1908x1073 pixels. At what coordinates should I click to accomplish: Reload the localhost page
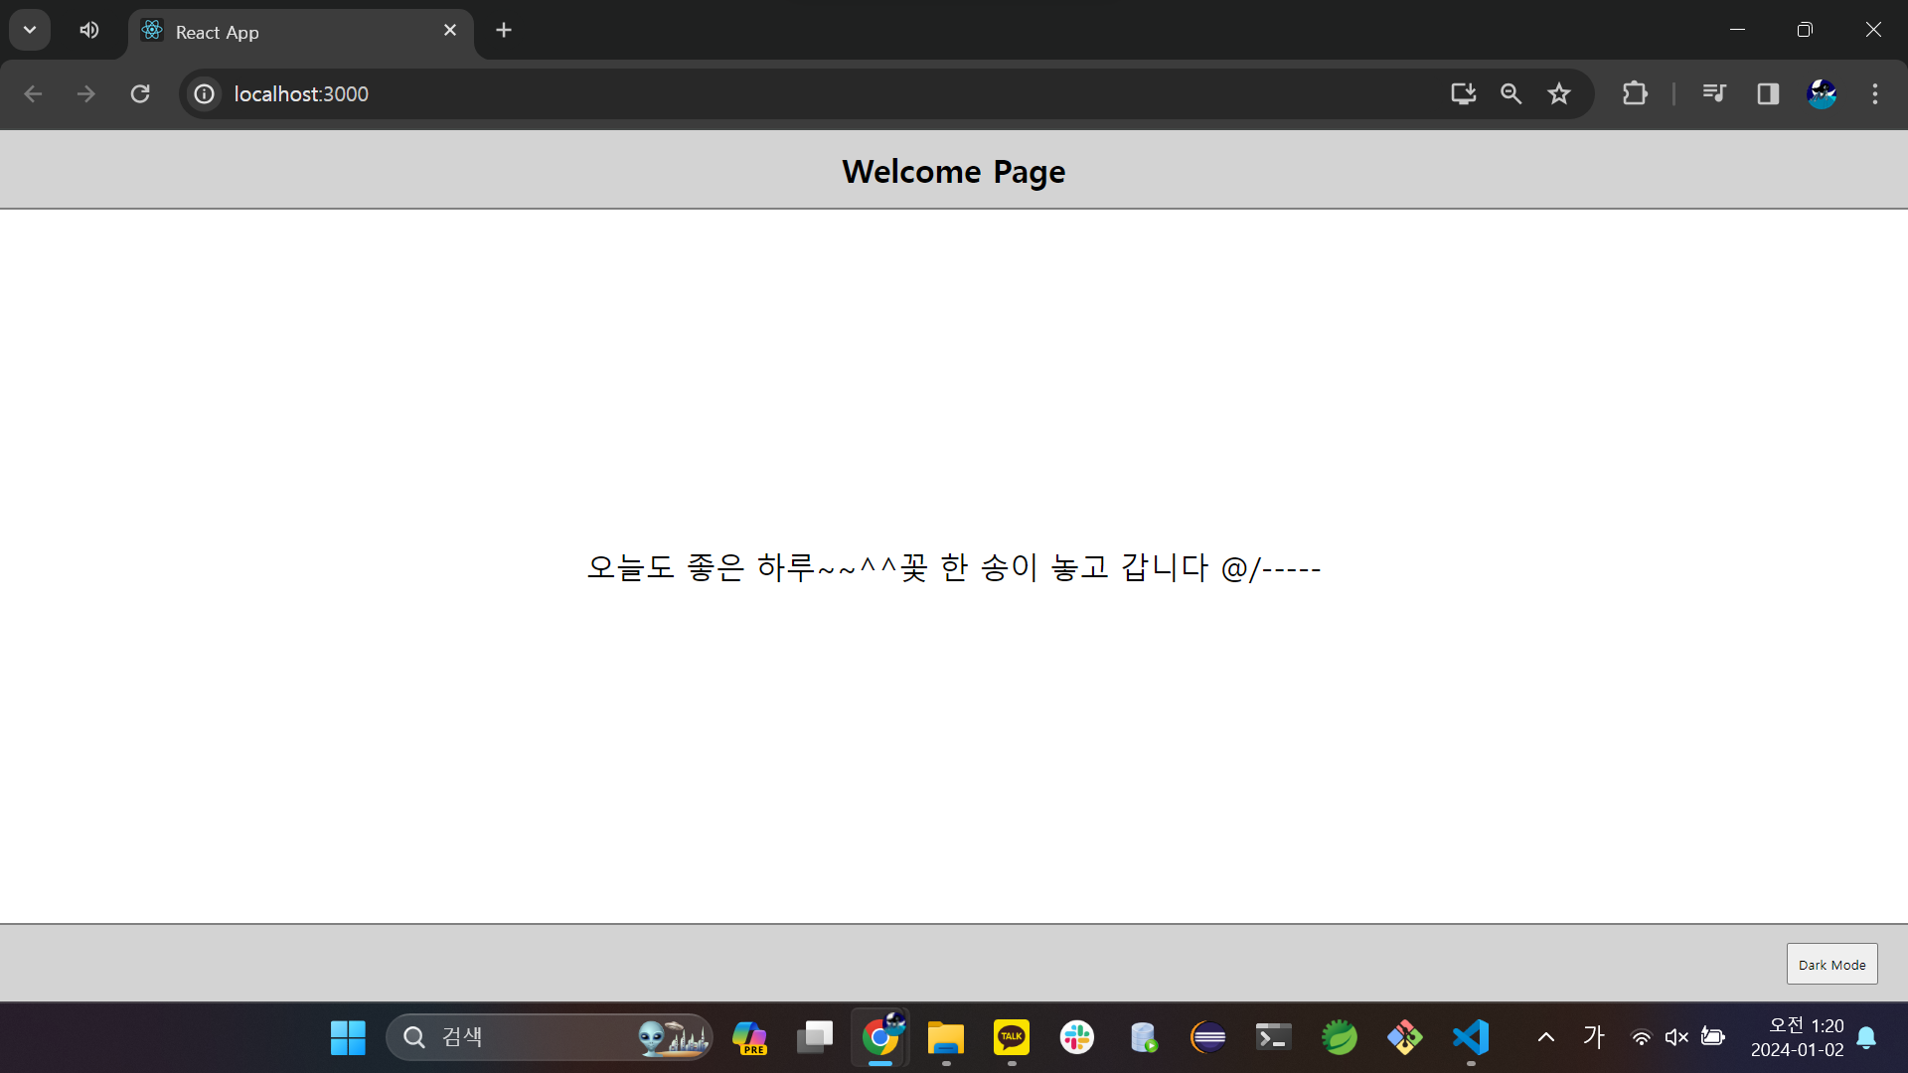[x=140, y=93]
